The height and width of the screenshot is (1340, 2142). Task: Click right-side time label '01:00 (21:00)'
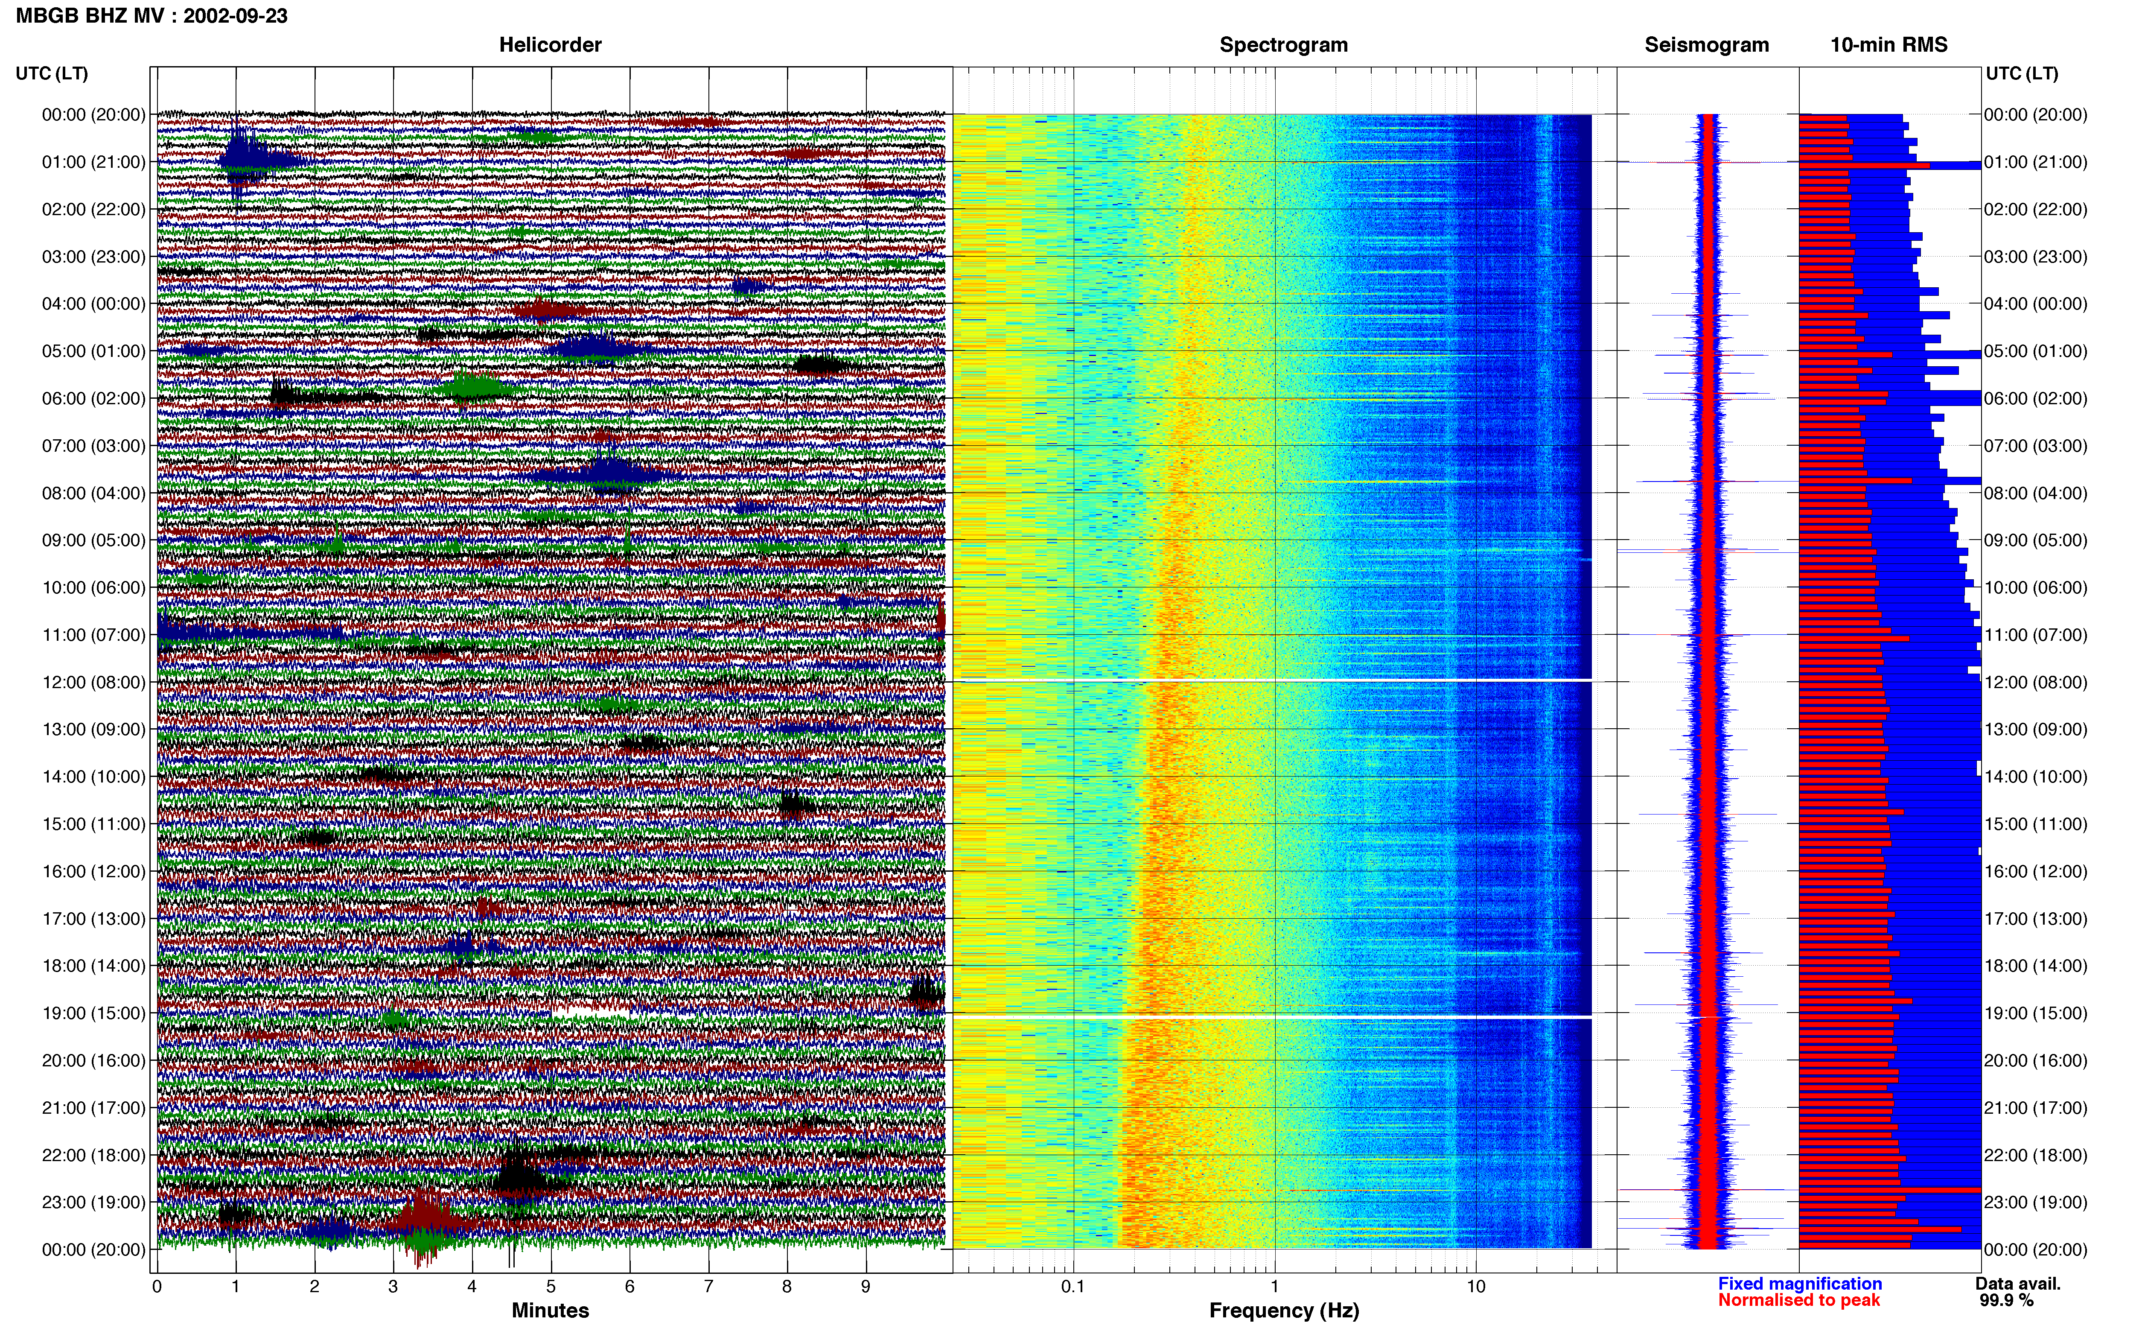click(x=2036, y=162)
